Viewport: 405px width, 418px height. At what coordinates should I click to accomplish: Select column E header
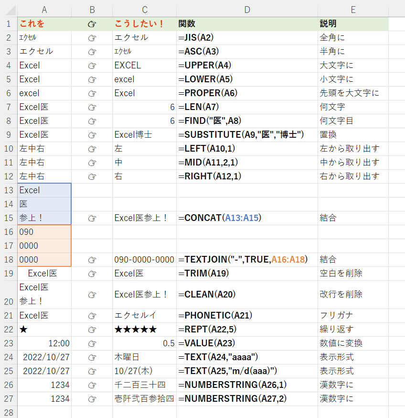pos(353,10)
